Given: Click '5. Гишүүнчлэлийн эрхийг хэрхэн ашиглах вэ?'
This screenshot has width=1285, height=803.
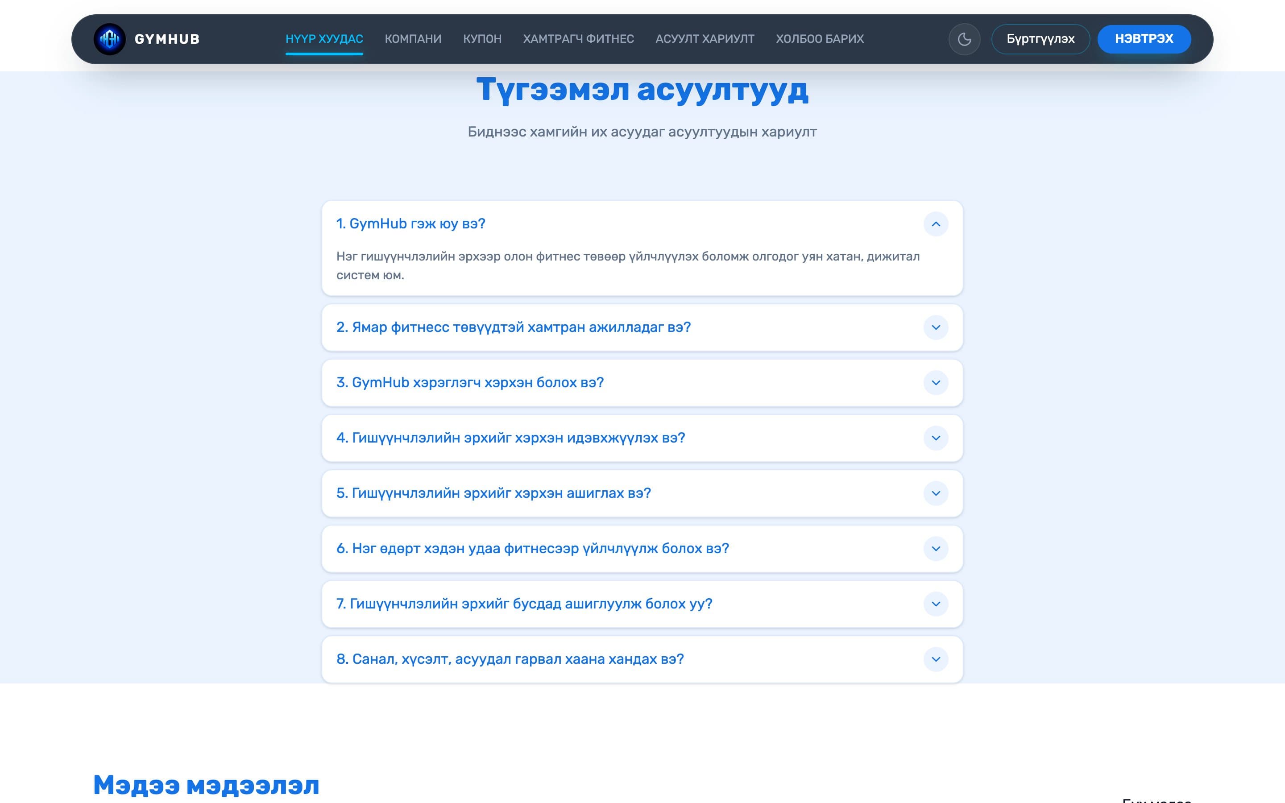Looking at the screenshot, I should click(493, 493).
